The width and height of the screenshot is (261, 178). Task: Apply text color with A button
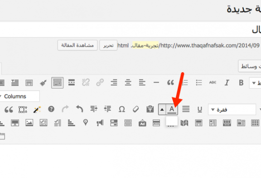(x=172, y=109)
